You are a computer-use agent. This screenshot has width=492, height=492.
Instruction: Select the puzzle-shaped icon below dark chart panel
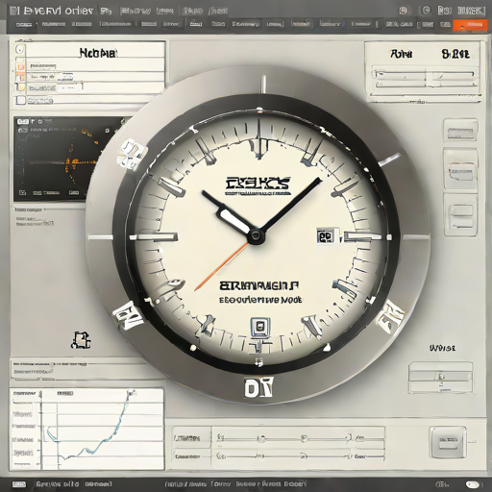[81, 340]
